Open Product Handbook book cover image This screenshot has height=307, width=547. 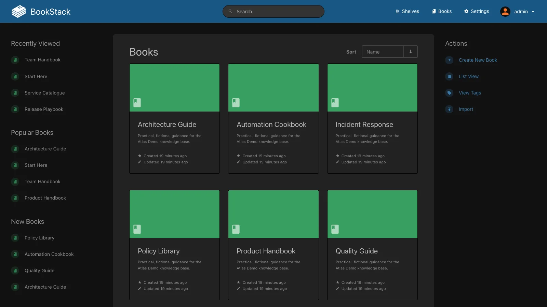(273, 214)
